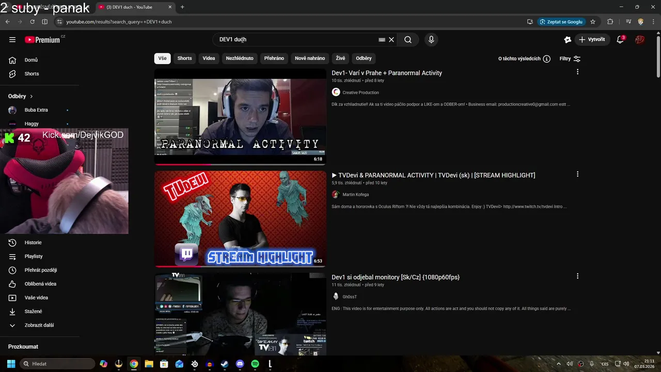661x372 pixels.
Task: Bookmark this page with the star icon
Action: pos(593,22)
